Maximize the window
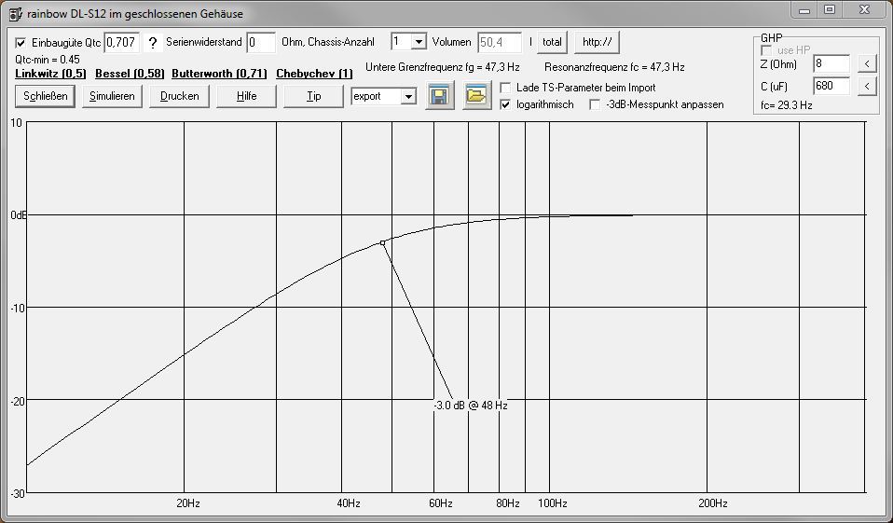The image size is (893, 523). (830, 9)
